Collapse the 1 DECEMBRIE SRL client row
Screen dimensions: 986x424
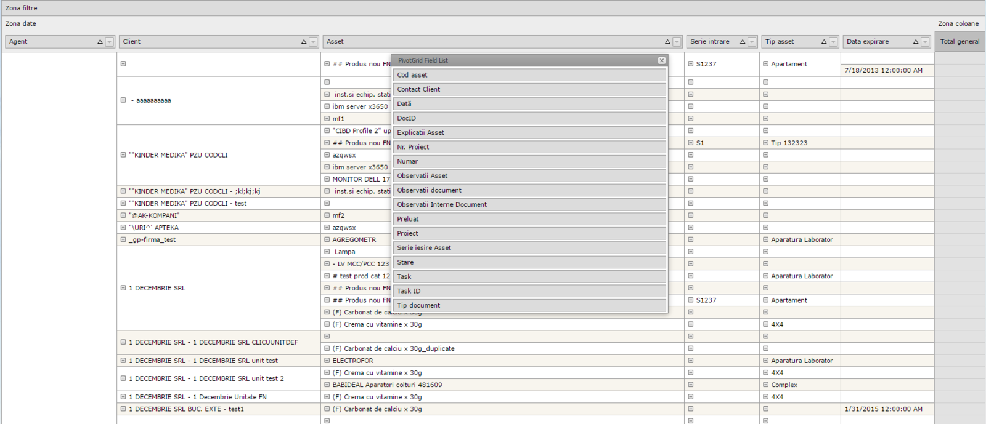point(123,288)
